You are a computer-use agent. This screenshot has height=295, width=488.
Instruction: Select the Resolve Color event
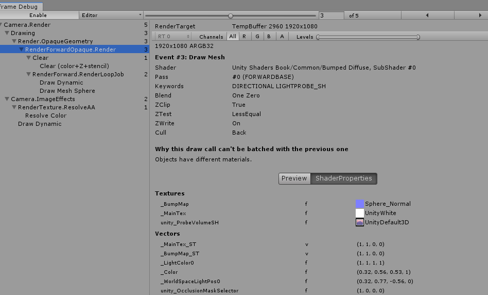(46, 116)
